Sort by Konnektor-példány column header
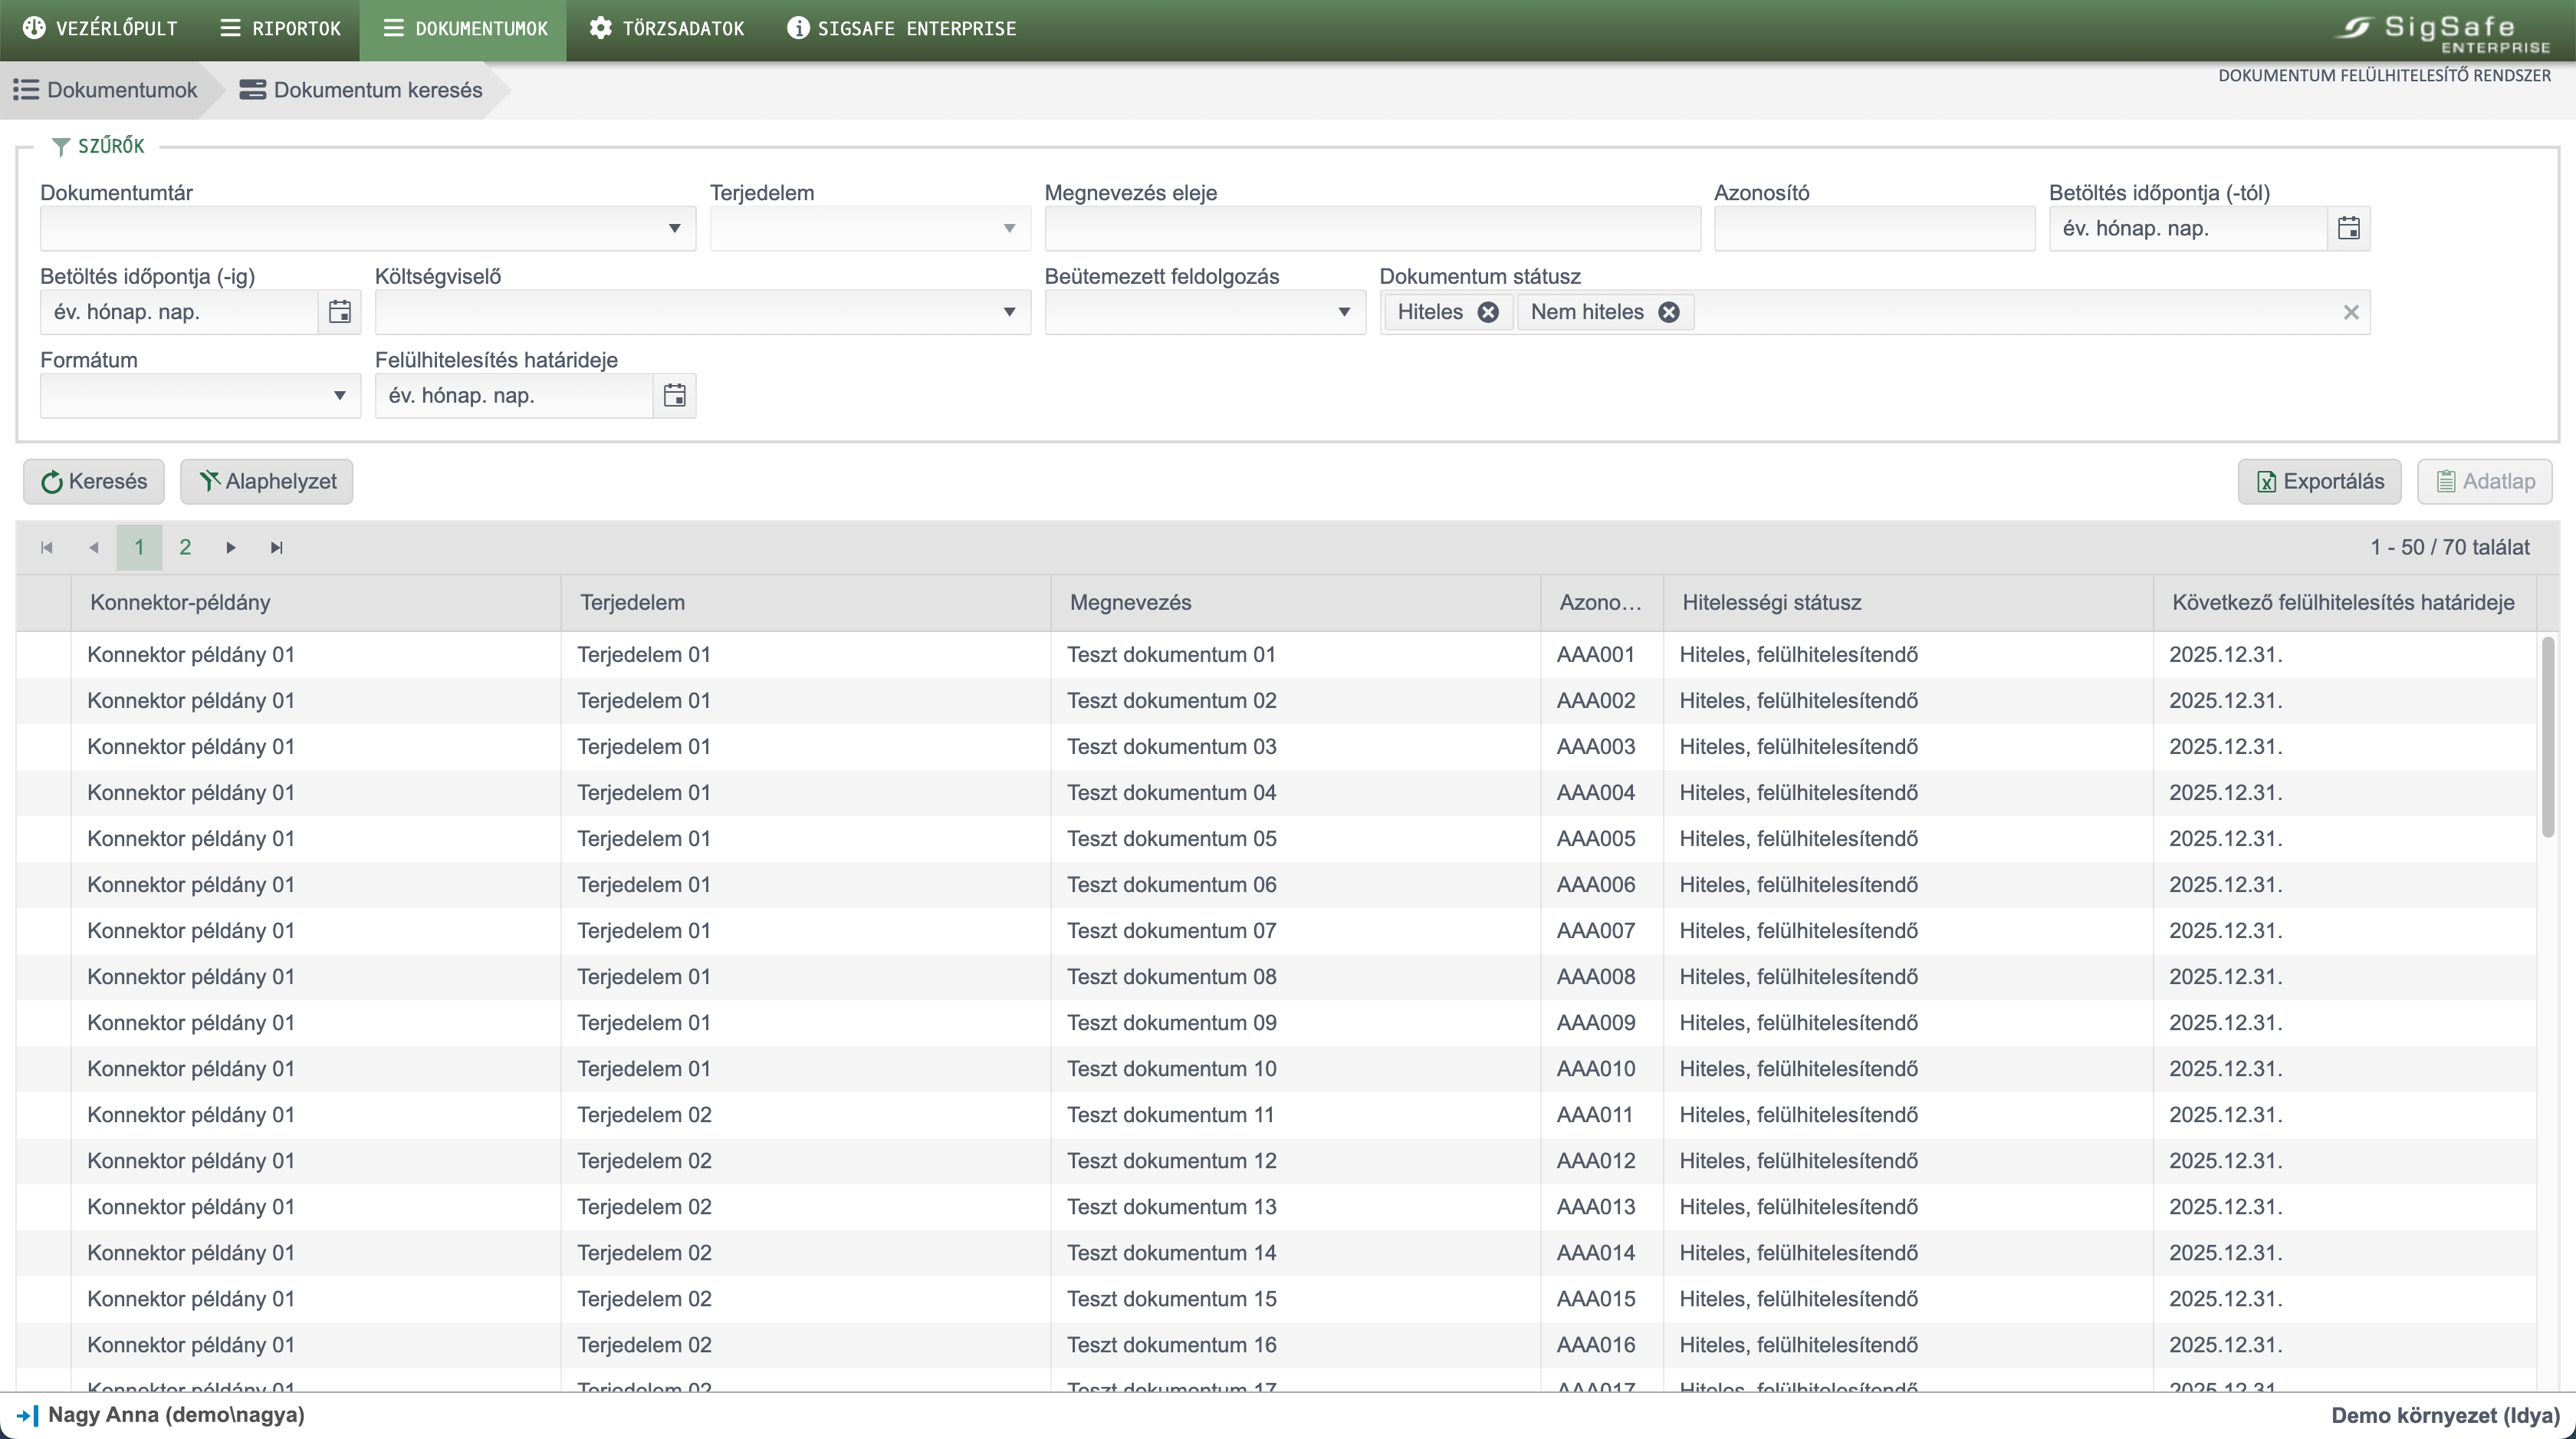 316,602
